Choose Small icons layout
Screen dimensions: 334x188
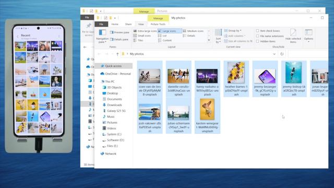[142, 36]
